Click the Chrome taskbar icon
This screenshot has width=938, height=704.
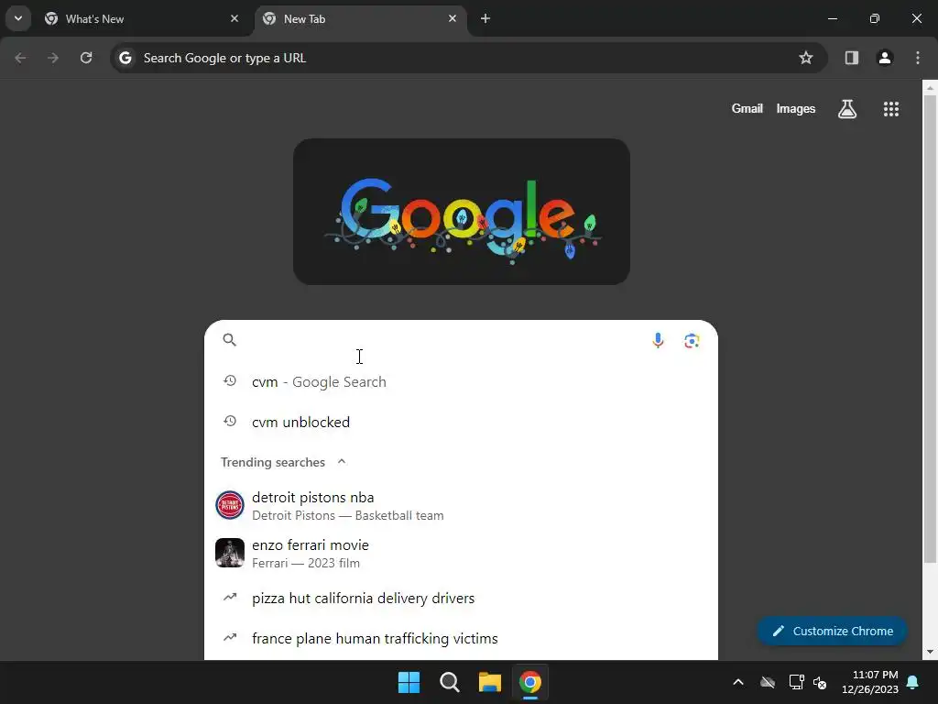pos(530,682)
